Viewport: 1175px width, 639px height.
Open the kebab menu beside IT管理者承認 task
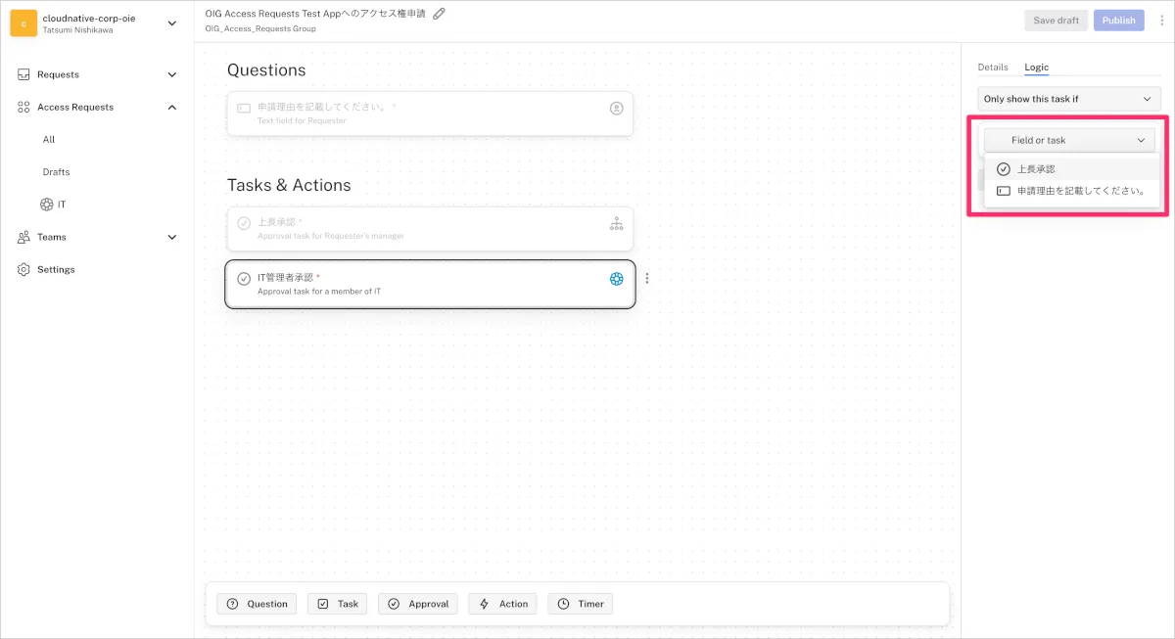[x=646, y=279]
